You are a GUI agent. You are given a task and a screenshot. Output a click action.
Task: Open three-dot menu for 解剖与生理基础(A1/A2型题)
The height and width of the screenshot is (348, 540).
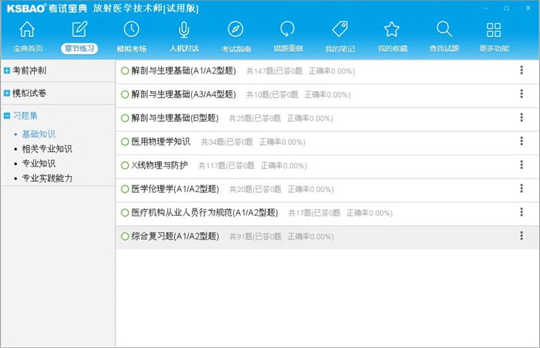(521, 70)
